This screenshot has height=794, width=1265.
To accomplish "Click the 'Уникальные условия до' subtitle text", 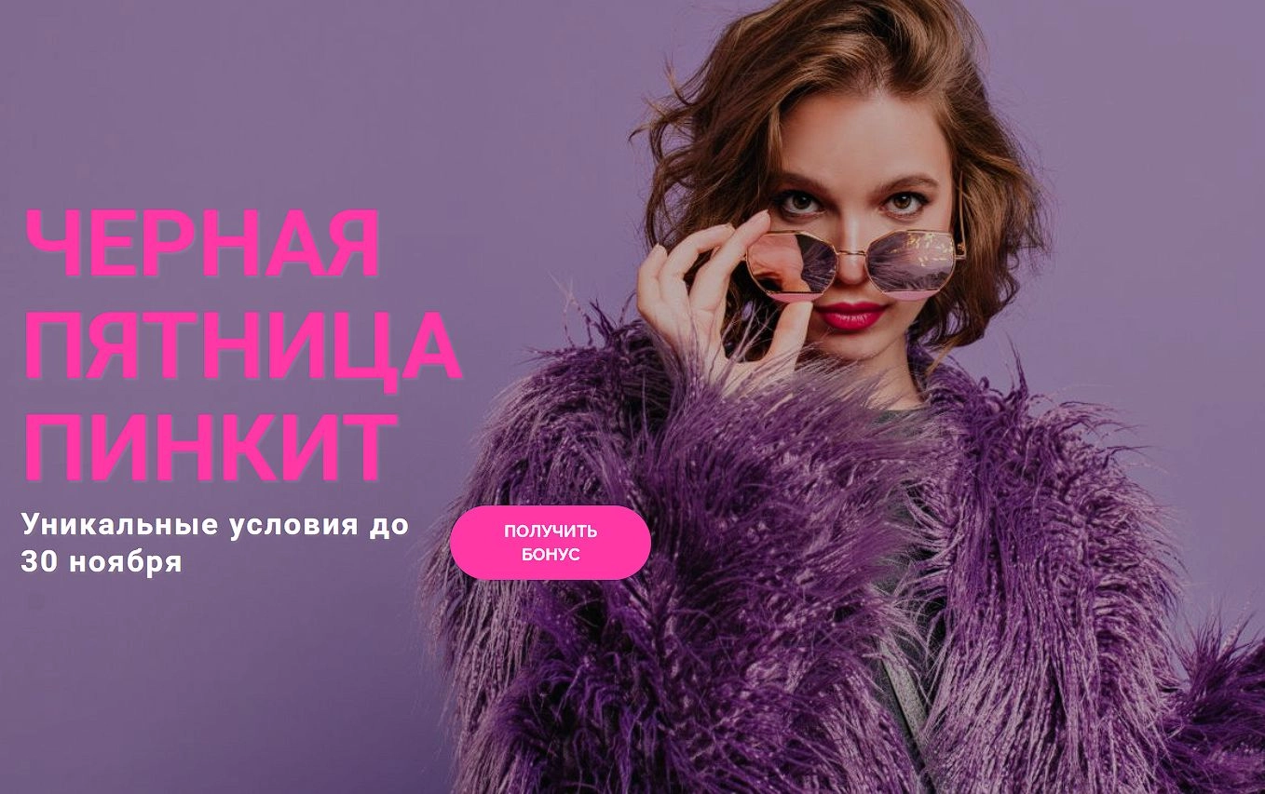I will [215, 525].
